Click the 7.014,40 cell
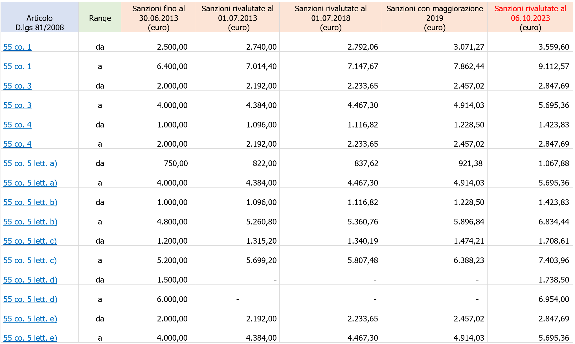 pyautogui.click(x=261, y=66)
